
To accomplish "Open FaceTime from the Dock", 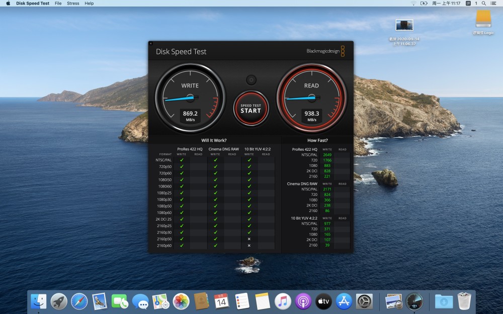I will pyautogui.click(x=120, y=301).
